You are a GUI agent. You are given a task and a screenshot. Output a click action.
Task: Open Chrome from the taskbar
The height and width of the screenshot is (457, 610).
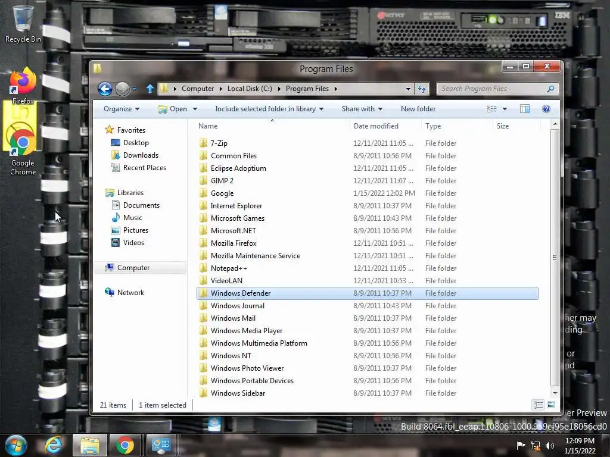coord(125,445)
